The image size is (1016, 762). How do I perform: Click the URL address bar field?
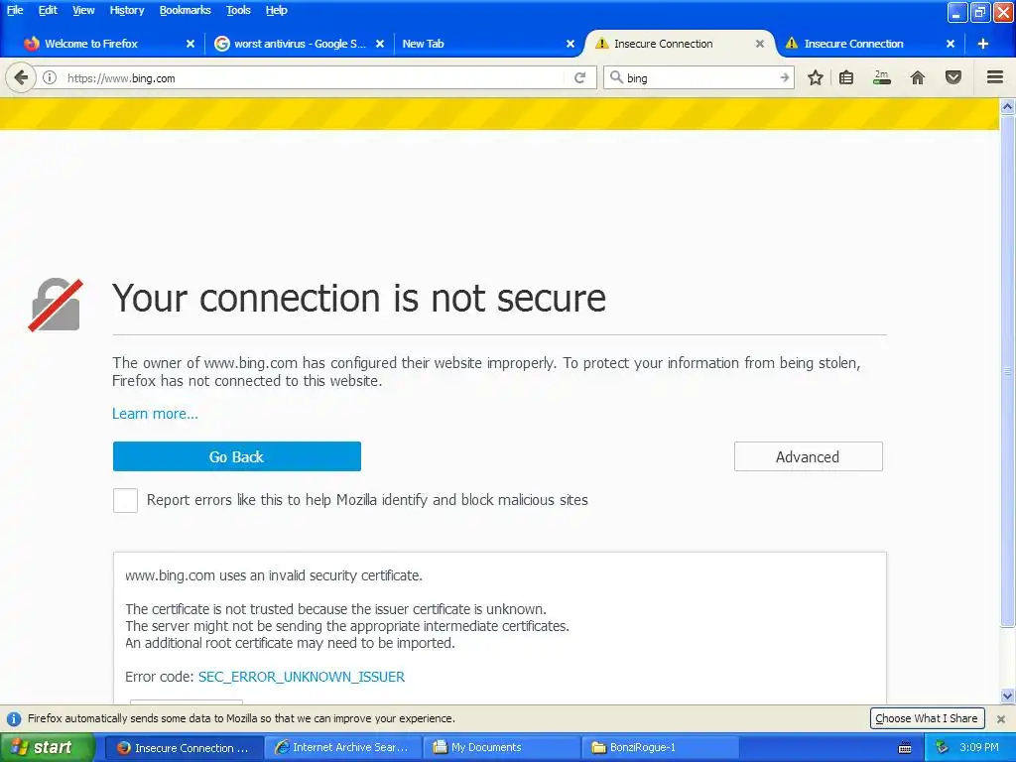click(314, 77)
